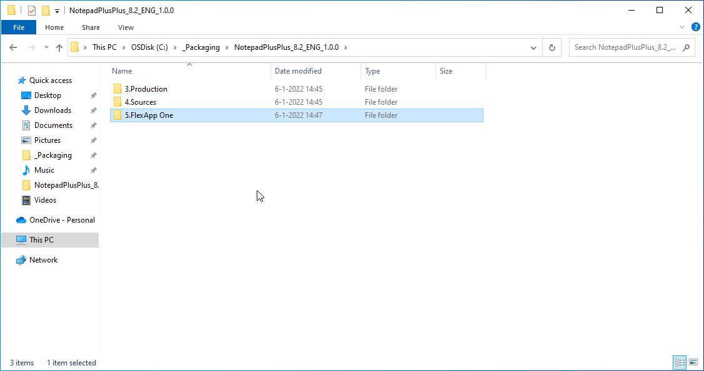Image resolution: width=704 pixels, height=371 pixels.
Task: Click the _Packaging breadcrumb in address bar
Action: pyautogui.click(x=201, y=47)
